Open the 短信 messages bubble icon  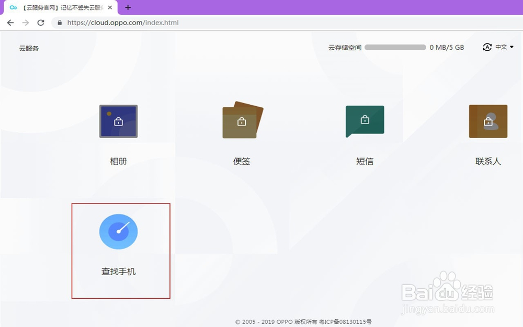[365, 121]
